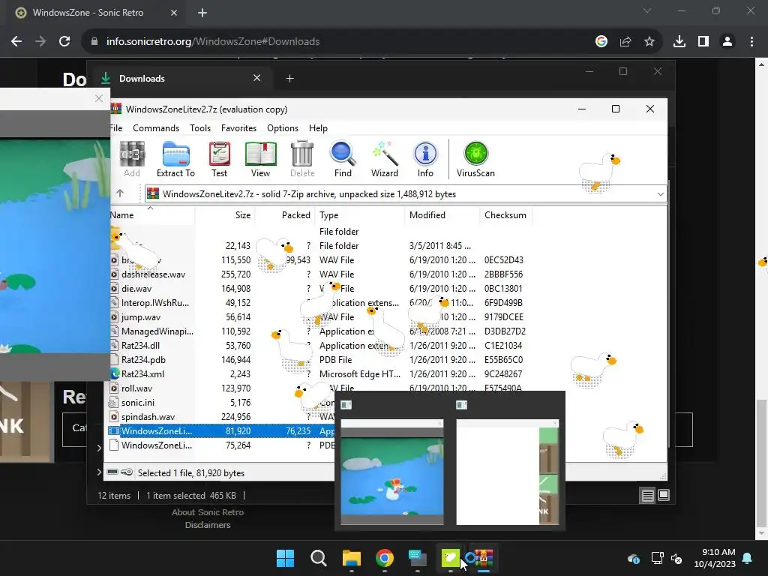The height and width of the screenshot is (576, 768).
Task: Click the white window taskbar preview thumbnail
Action: click(508, 472)
